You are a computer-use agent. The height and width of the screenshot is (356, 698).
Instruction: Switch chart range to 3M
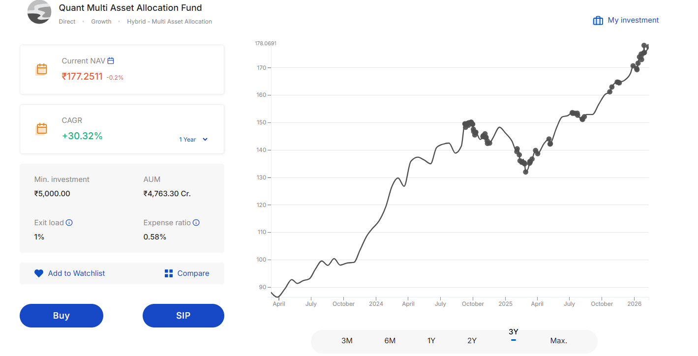click(x=347, y=341)
